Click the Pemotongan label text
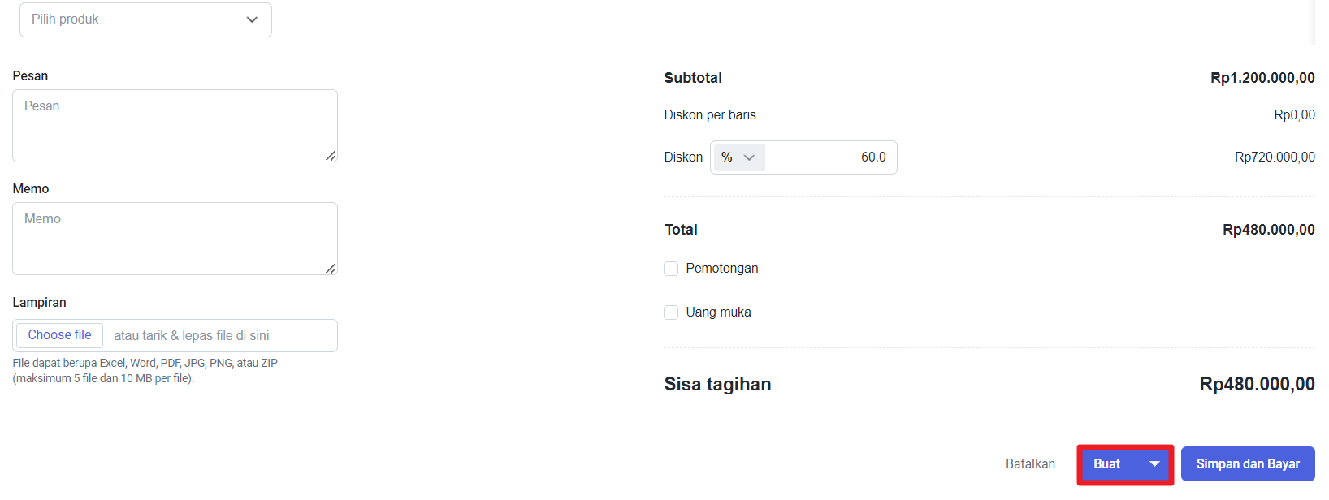This screenshot has width=1329, height=500. click(721, 269)
